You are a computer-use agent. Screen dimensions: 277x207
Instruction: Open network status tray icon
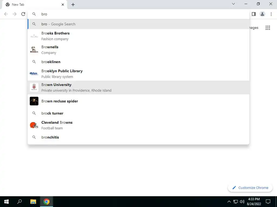coord(236,202)
